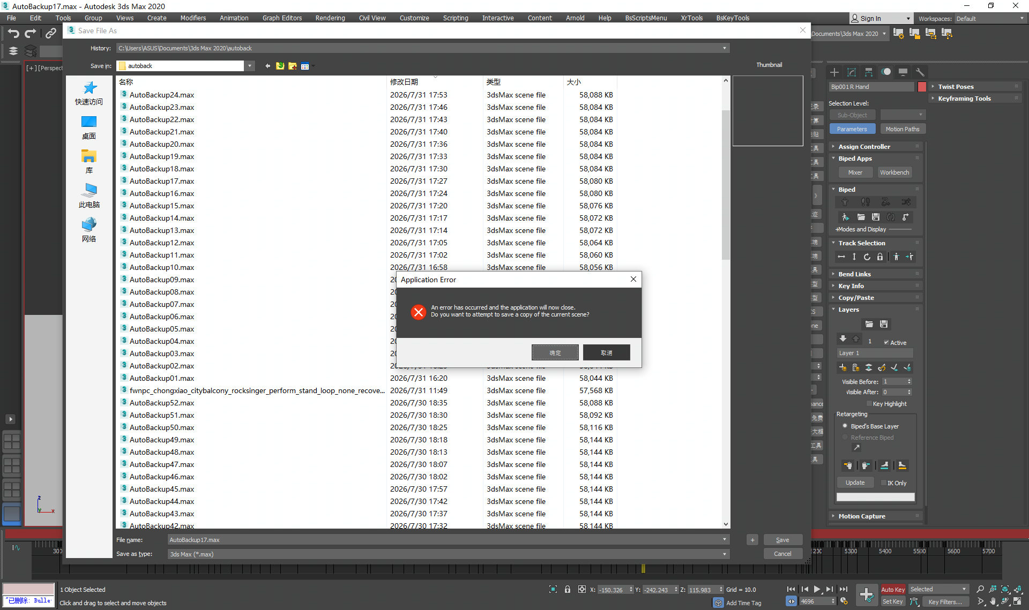Open the File name dropdown arrow
This screenshot has width=1029, height=610.
coord(725,540)
